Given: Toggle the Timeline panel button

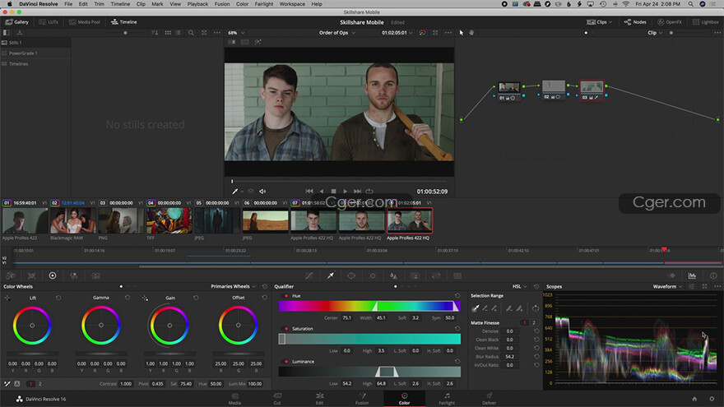Looking at the screenshot, I should pyautogui.click(x=123, y=21).
